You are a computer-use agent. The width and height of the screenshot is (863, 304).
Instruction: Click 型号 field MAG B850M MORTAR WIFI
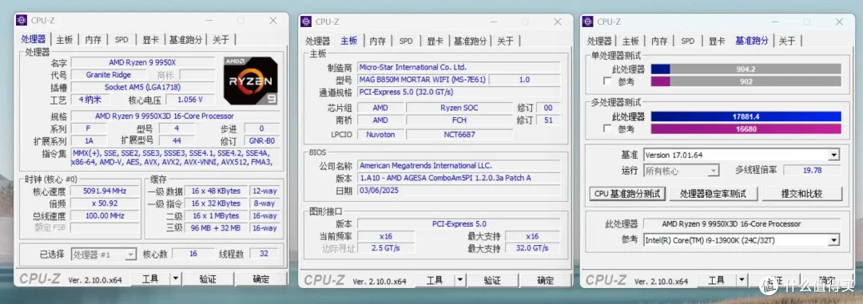point(422,80)
